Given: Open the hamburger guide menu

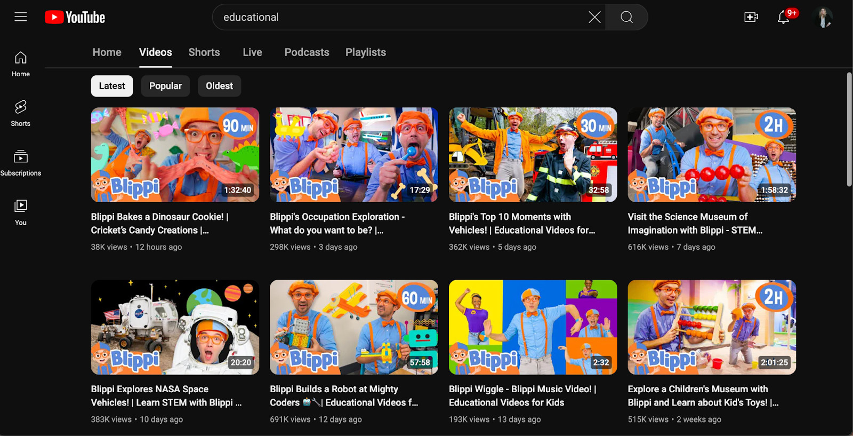Looking at the screenshot, I should tap(21, 17).
